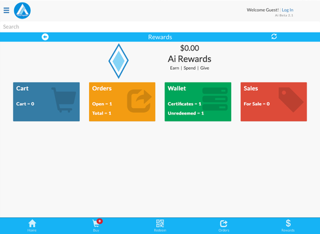The image size is (320, 234).
Task: Click the diamond rewards icon
Action: 118,61
